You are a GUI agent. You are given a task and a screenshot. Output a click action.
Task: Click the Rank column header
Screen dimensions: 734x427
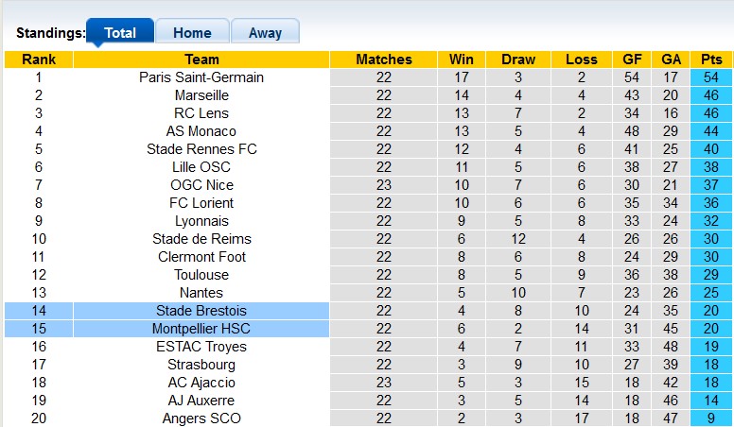coord(39,60)
